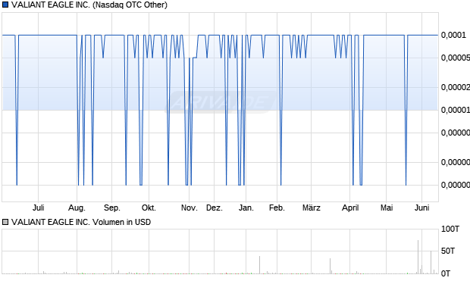Viewport: 470px width, 281px height.
Task: Click the gray volume legend square
Action: coord(5,222)
